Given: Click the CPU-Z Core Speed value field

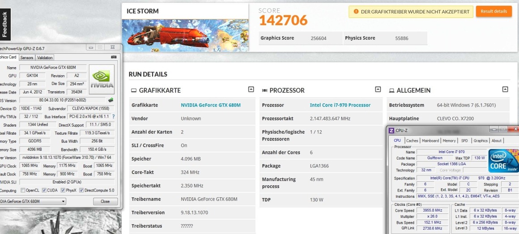Looking at the screenshot, I should pyautogui.click(x=433, y=210).
